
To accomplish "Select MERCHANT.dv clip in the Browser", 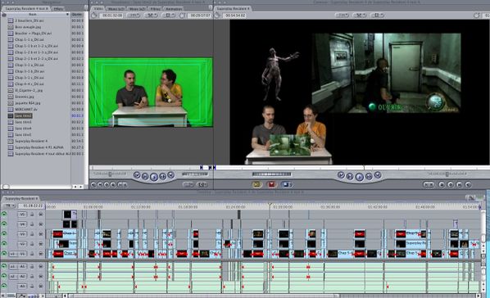I will [x=26, y=110].
